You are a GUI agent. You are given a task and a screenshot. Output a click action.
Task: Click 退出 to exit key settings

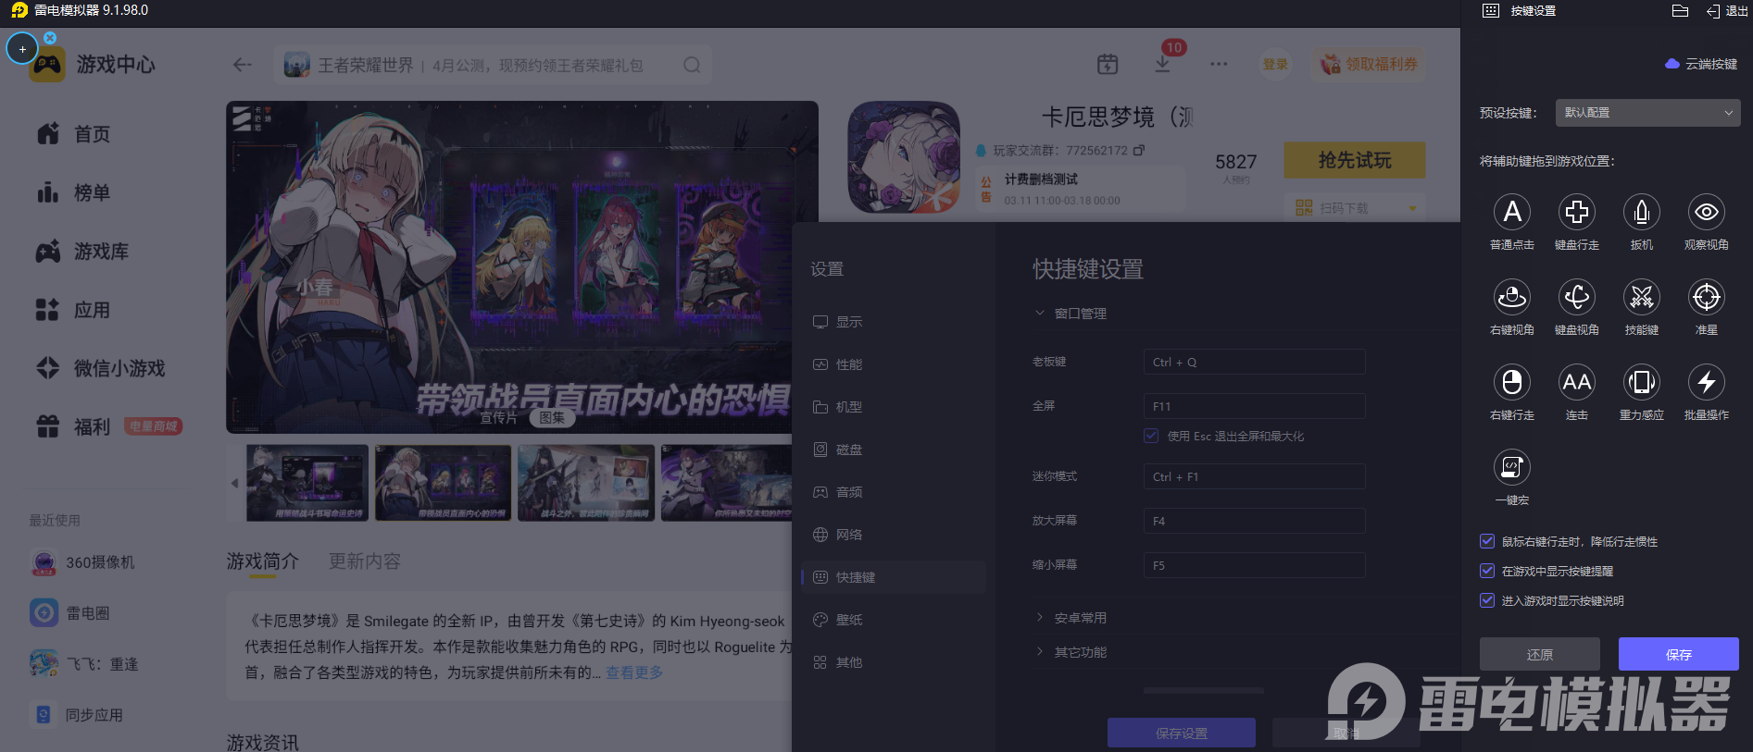pyautogui.click(x=1728, y=11)
